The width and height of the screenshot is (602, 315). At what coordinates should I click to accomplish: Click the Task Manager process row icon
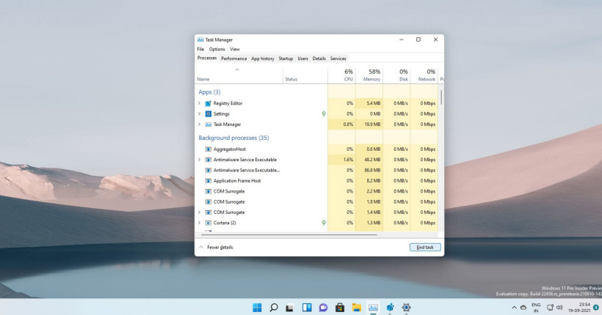point(208,125)
